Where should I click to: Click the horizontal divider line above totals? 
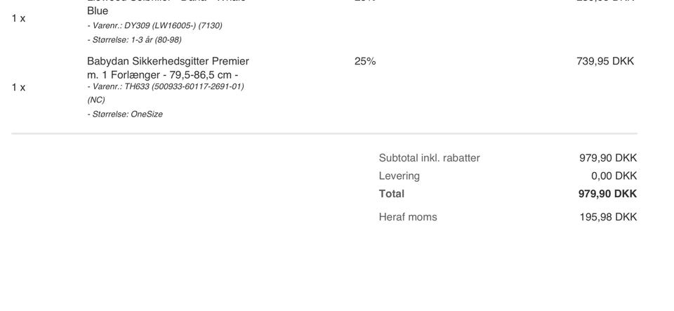click(324, 133)
